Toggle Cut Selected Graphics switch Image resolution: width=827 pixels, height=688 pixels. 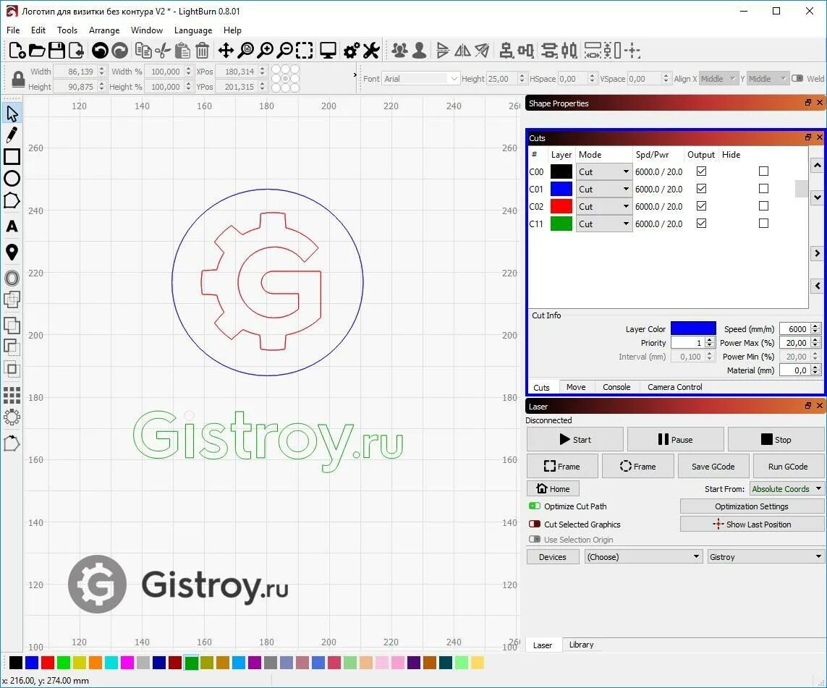[x=534, y=524]
